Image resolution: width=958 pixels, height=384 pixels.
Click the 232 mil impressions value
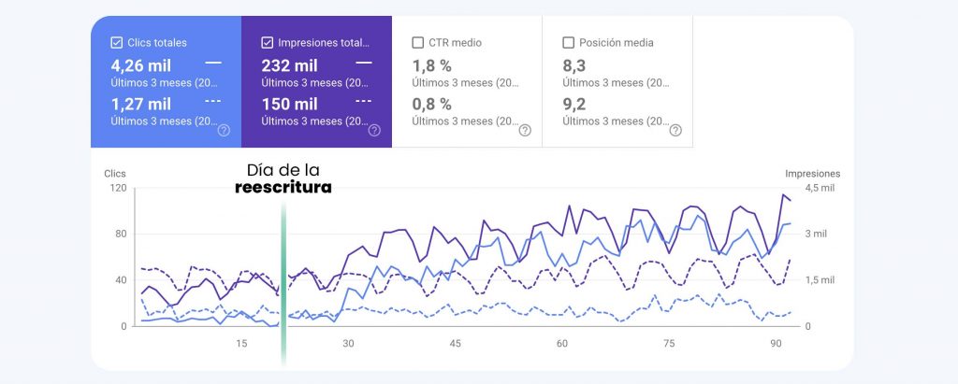pos(290,65)
